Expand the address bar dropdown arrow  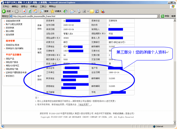pos(158,16)
